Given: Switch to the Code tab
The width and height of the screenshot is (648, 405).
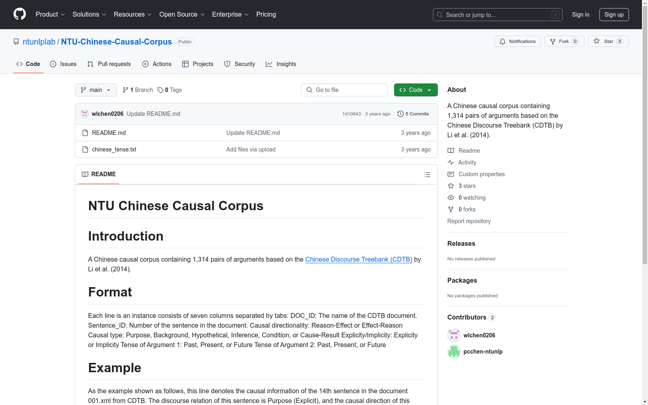Looking at the screenshot, I should coord(28,64).
